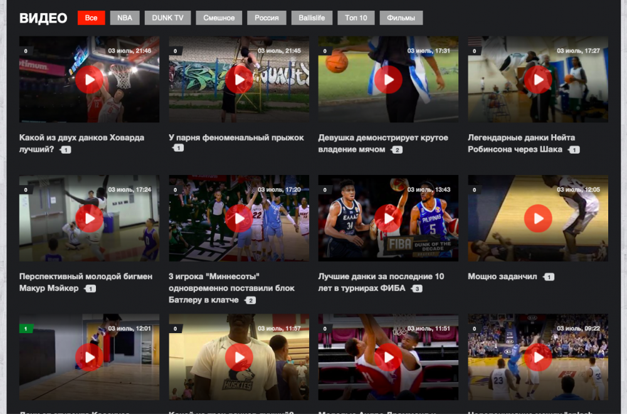
Task: Play the "Мощно заданчил" video
Action: pyautogui.click(x=537, y=218)
